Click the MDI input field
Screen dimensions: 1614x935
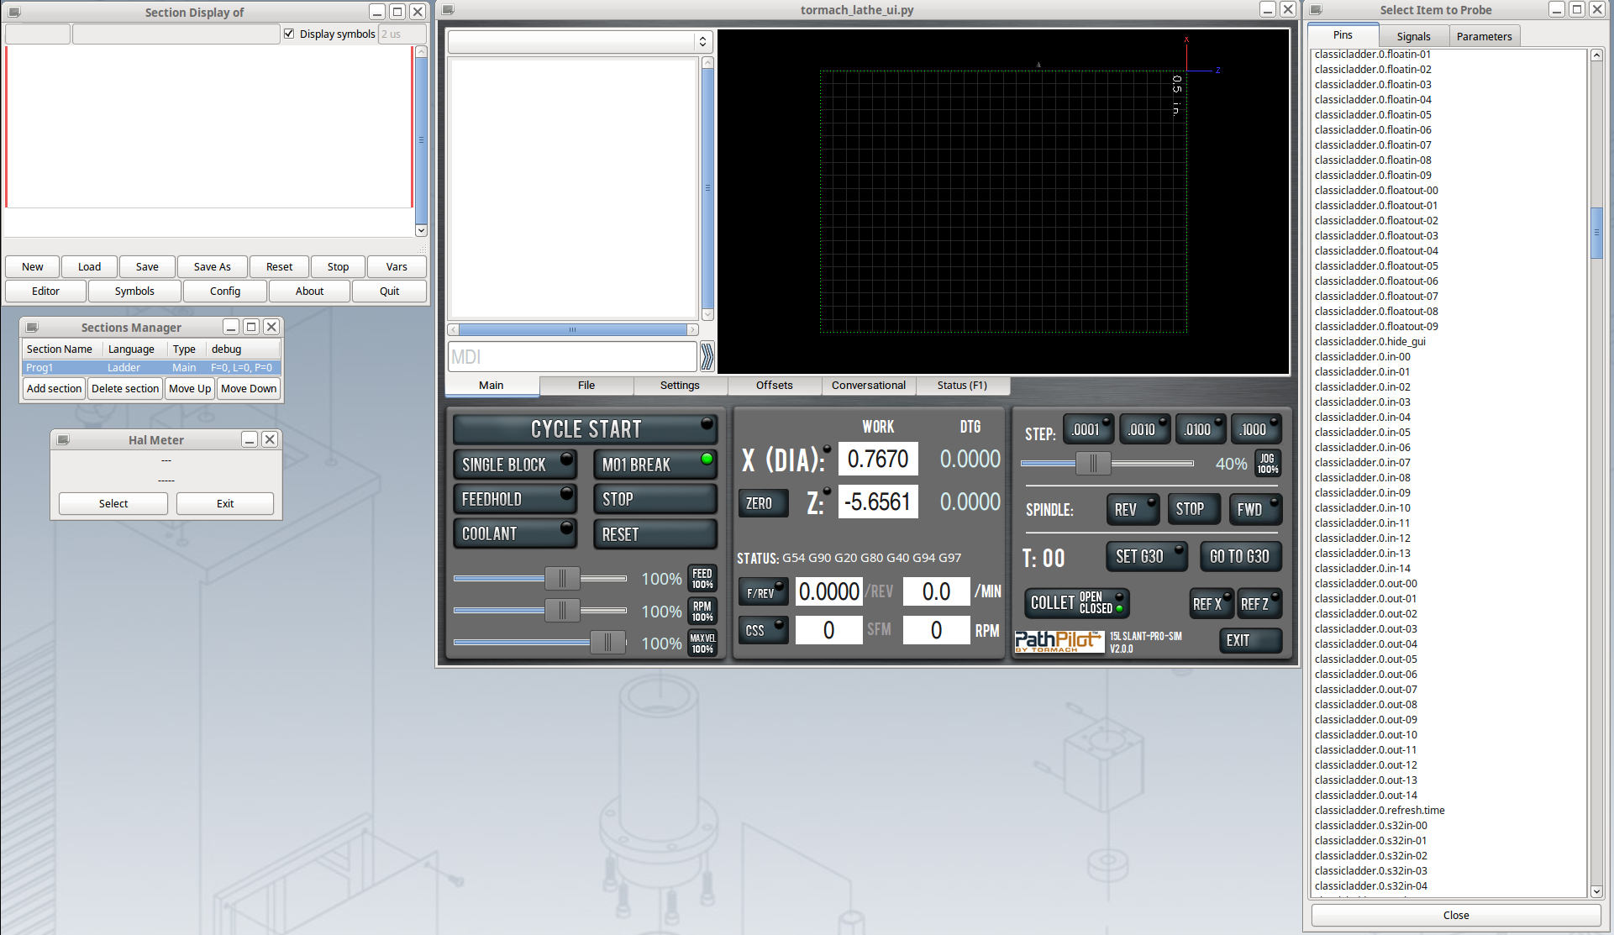click(572, 356)
